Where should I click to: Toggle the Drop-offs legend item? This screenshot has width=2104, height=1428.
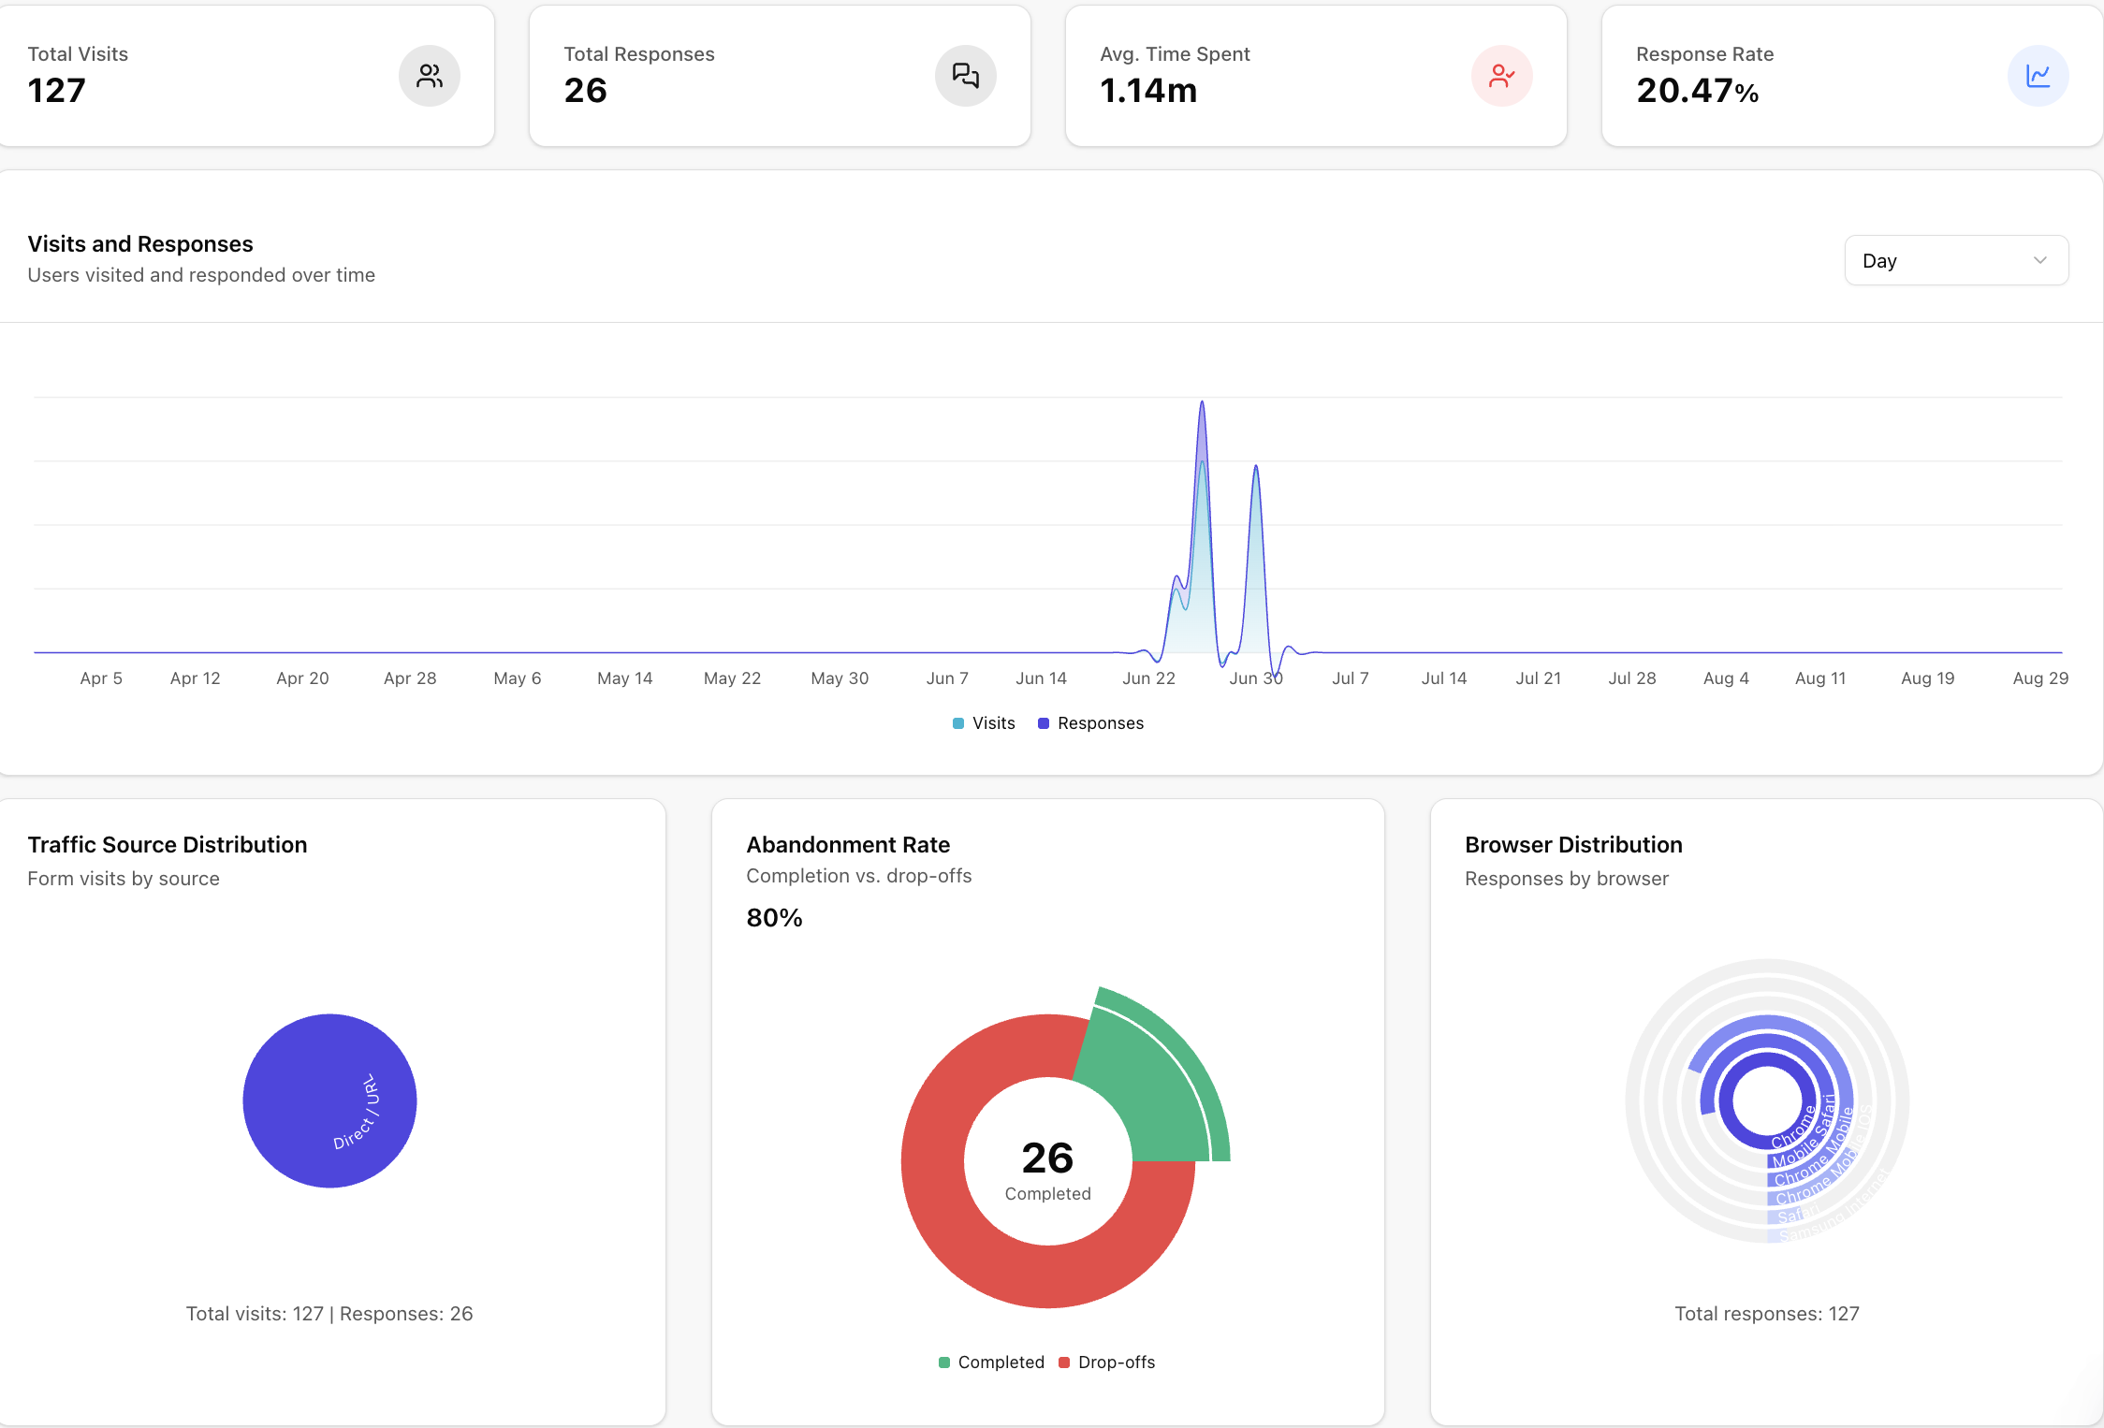point(1106,1362)
